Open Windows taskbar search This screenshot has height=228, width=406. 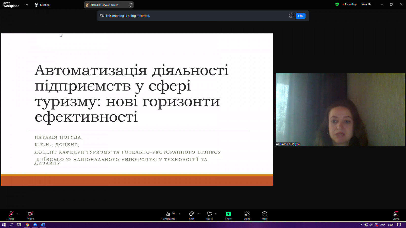[x=11, y=225]
